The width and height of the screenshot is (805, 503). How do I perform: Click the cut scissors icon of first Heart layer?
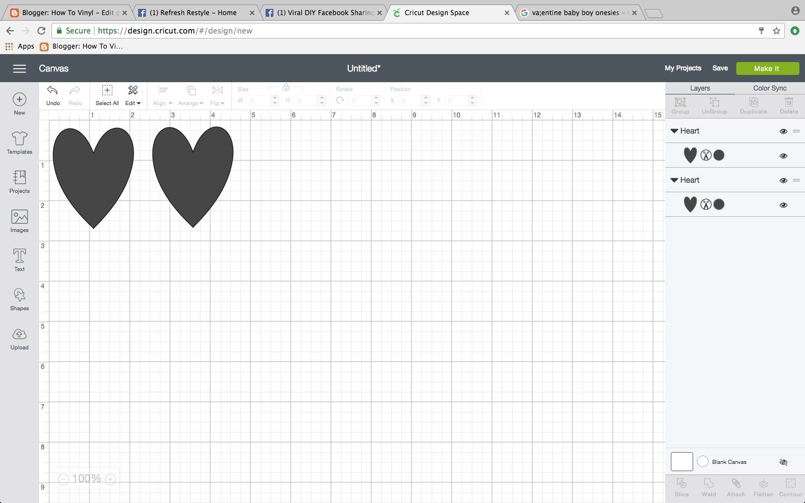[706, 155]
